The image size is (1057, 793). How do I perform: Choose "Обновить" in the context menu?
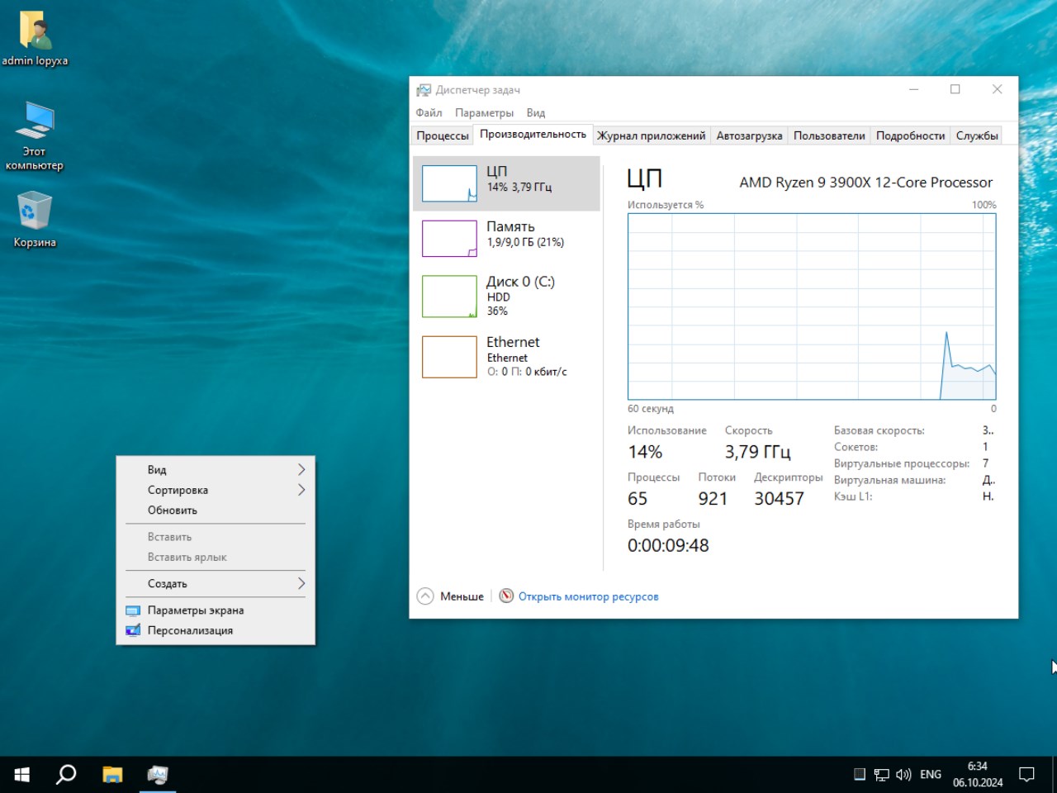click(x=173, y=510)
